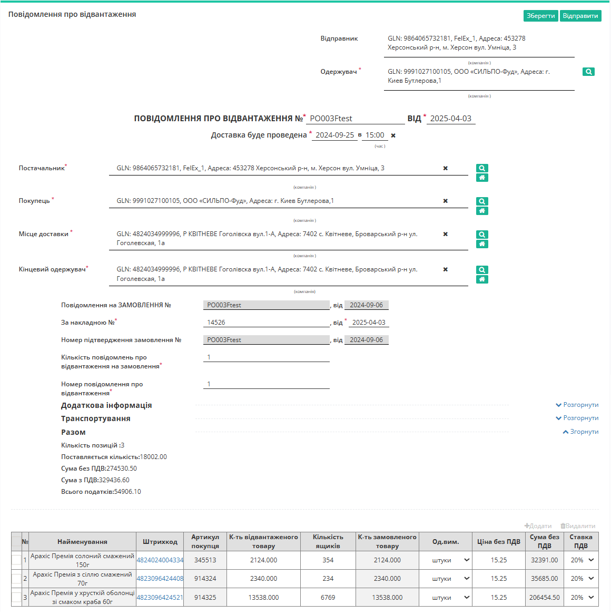Expand the Транспортування section
Viewport: 611px width, 614px height.
coord(577,418)
